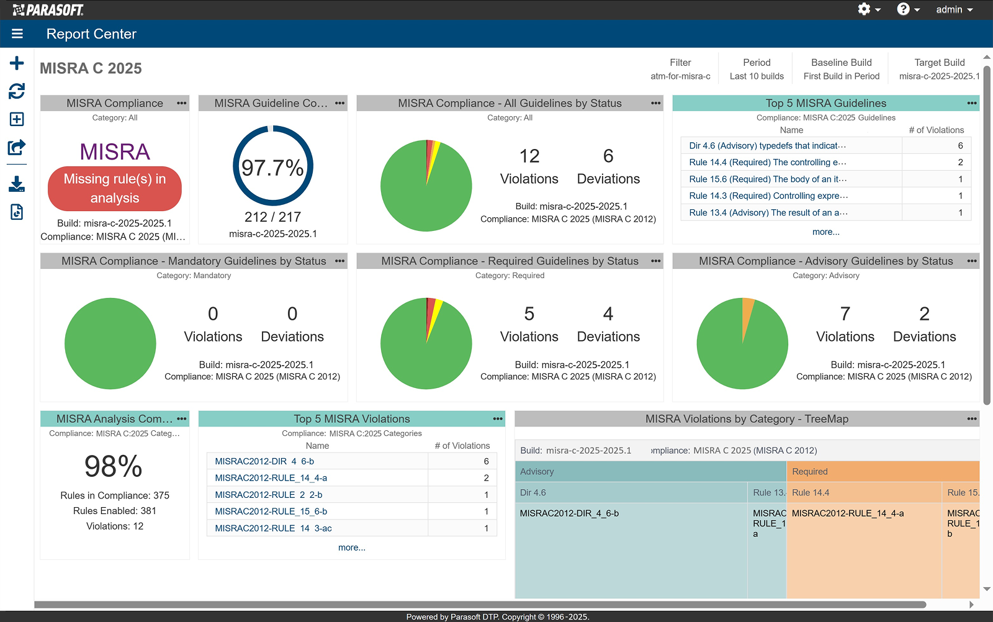The image size is (993, 622).
Task: Open Mandatory Guidelines widget ellipsis menu
Action: tap(339, 261)
